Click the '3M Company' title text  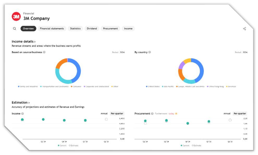[x=36, y=18]
